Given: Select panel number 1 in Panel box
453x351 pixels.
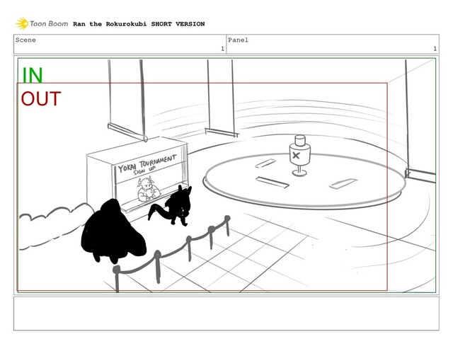Looking at the screenshot, I should click(x=435, y=49).
